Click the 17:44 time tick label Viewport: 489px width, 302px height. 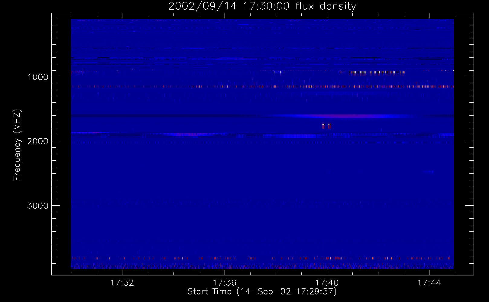[x=429, y=283]
